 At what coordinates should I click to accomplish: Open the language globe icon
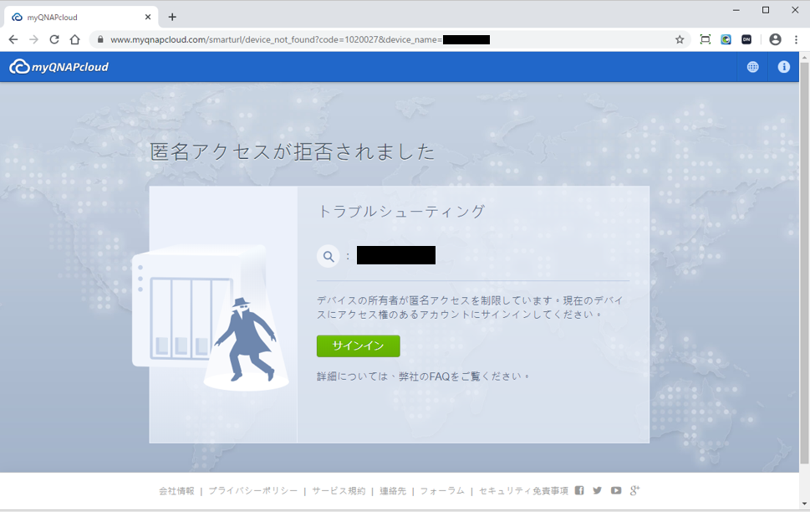pos(752,67)
